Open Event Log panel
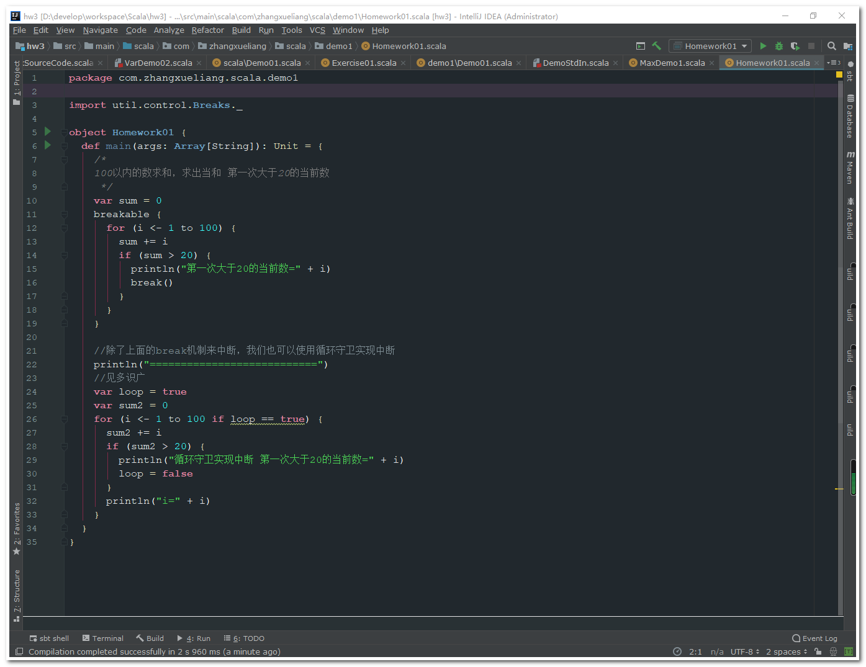Viewport: 866px width, 667px height. [814, 638]
